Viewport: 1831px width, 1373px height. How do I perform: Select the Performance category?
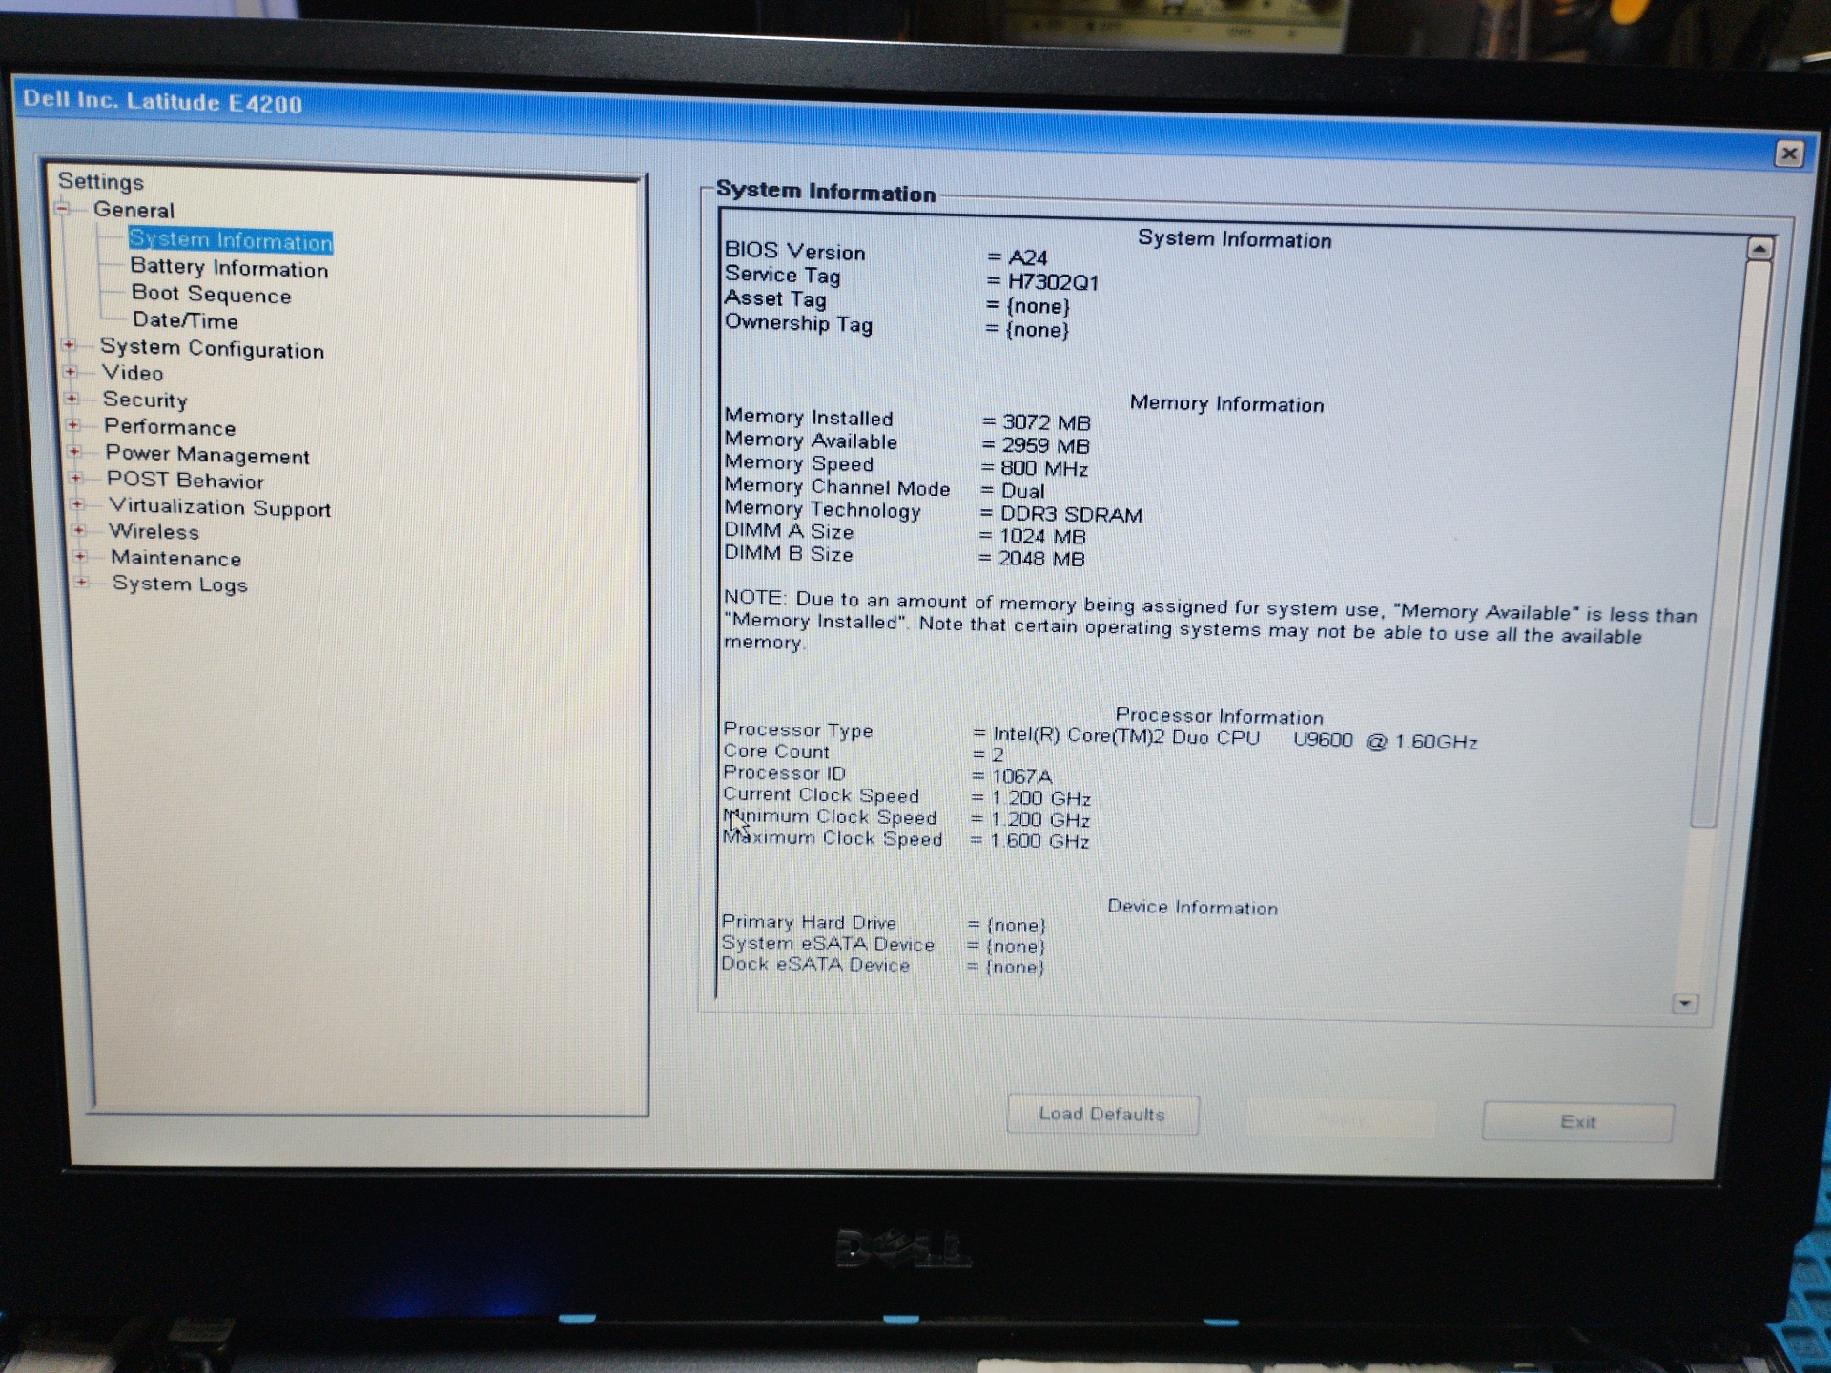click(170, 427)
